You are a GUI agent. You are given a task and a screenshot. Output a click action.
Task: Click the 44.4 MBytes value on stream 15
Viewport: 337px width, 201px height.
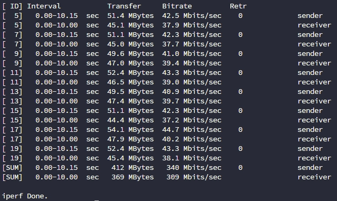(130, 120)
